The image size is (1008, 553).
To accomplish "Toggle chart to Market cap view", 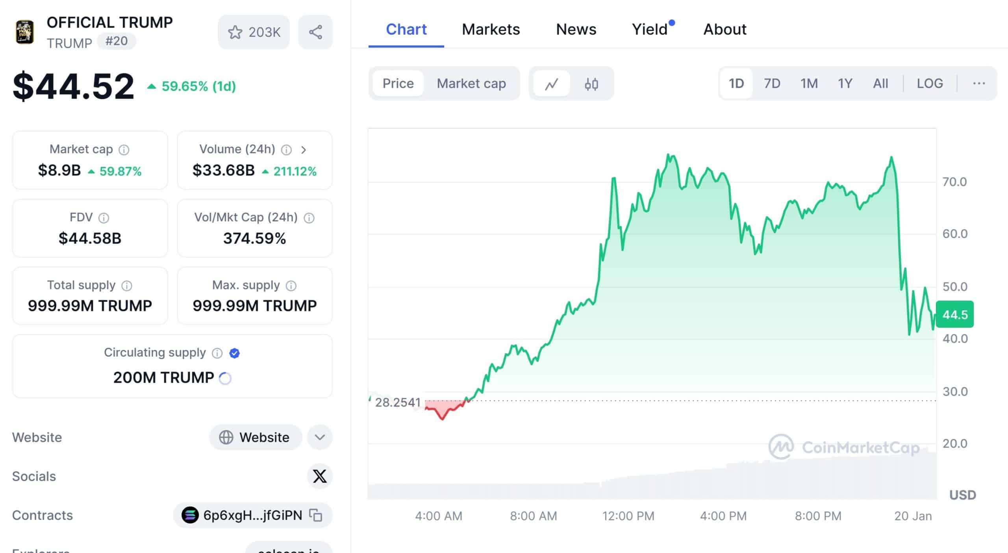I will point(471,84).
